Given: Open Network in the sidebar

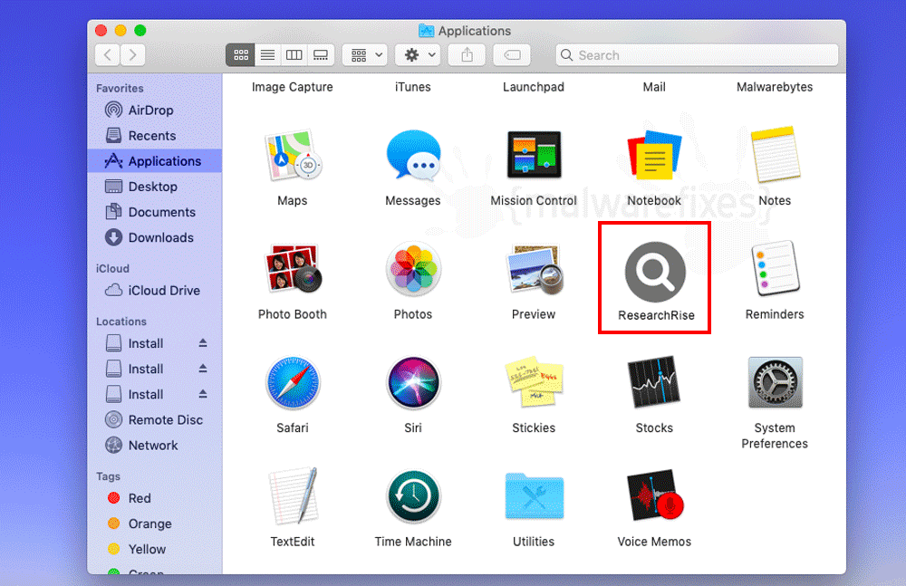Looking at the screenshot, I should click(x=154, y=445).
